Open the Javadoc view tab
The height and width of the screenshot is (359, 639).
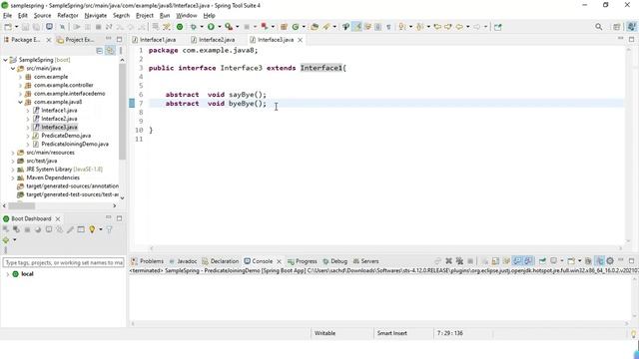tap(183, 261)
